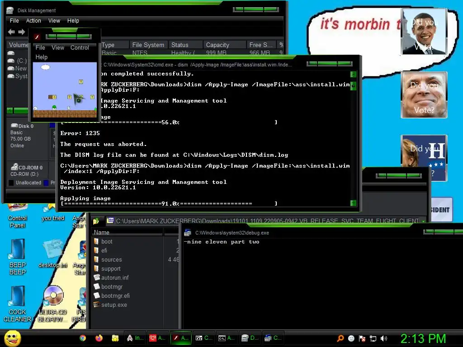Open the View menu in Disk Management

[x=54, y=21]
